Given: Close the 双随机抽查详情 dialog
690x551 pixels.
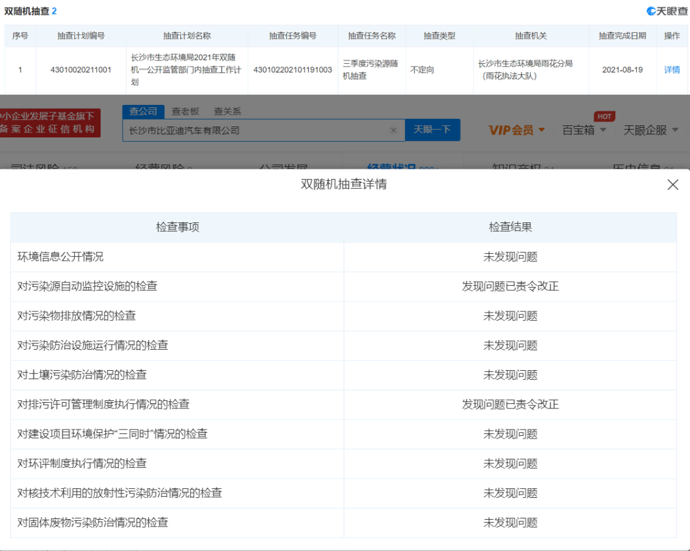Looking at the screenshot, I should point(672,185).
